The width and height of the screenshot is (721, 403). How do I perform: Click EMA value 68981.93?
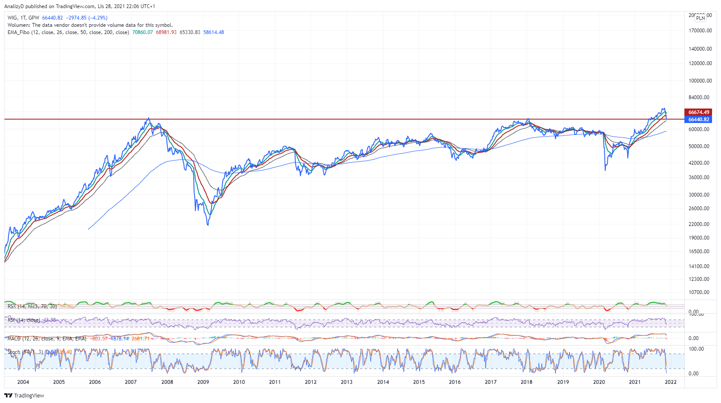click(166, 32)
